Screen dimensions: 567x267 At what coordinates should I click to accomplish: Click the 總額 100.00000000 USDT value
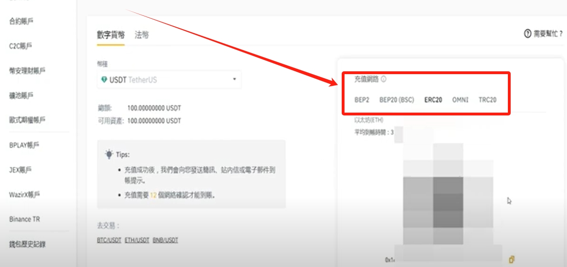(154, 108)
